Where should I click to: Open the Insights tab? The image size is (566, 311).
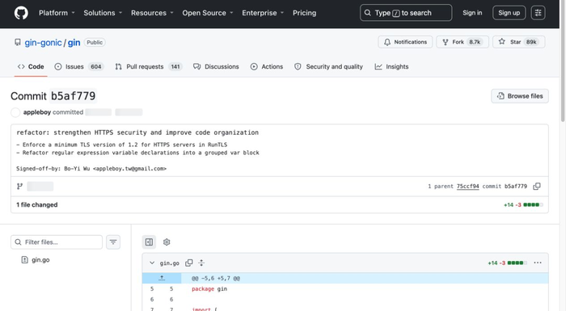pos(391,67)
